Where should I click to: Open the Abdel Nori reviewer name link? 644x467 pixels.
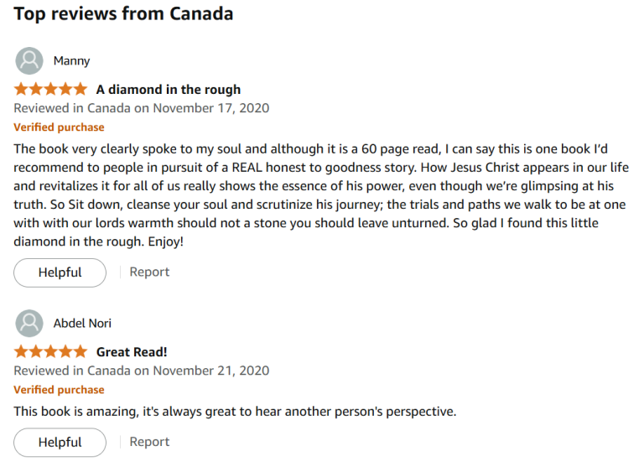click(x=82, y=324)
